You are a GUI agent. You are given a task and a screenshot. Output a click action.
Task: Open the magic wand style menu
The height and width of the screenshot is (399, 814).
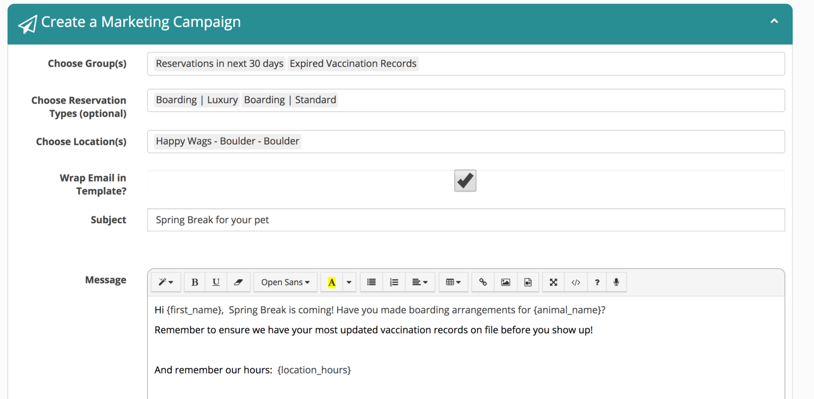pyautogui.click(x=166, y=282)
